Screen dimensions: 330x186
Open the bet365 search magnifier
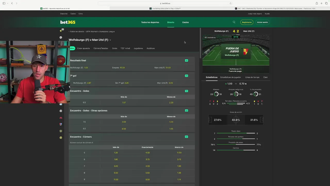(x=234, y=22)
